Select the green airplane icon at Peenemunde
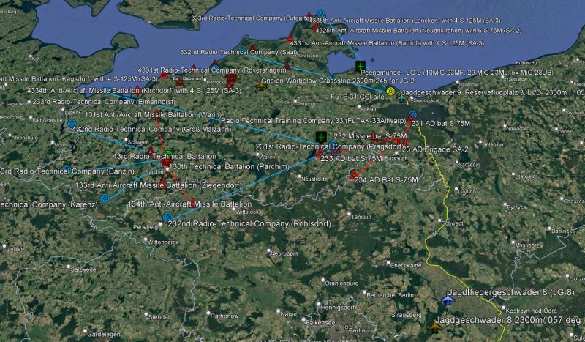 [361, 66]
